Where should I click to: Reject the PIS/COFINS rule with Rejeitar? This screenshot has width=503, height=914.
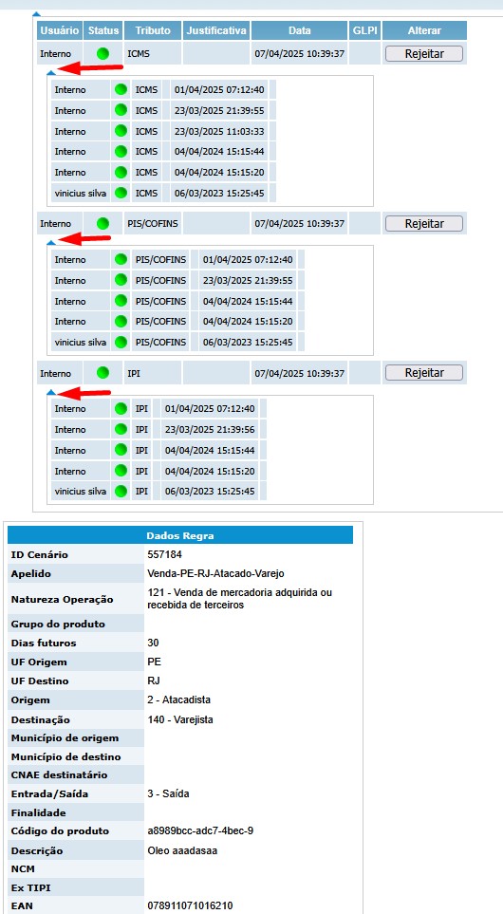[424, 223]
